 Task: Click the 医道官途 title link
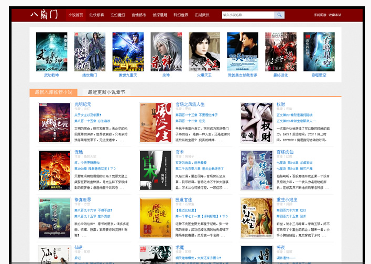tap(184, 200)
